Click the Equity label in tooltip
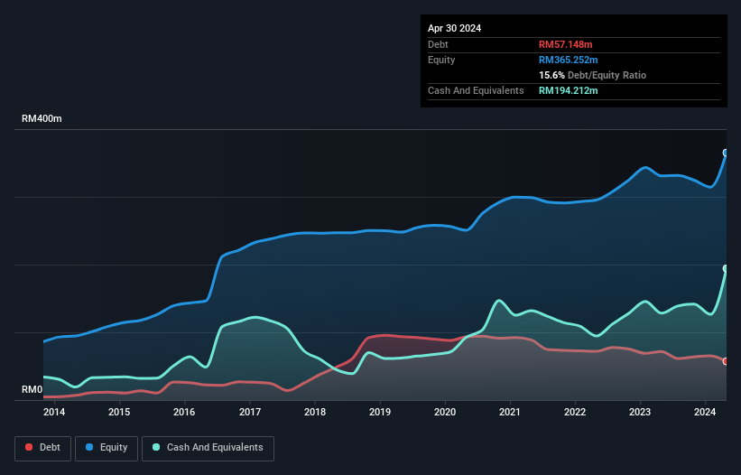Screen dimensions: 741x475 [x=441, y=60]
